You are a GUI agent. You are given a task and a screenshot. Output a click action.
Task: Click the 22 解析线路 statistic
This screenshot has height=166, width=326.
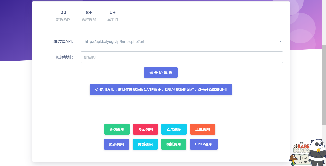coord(63,15)
